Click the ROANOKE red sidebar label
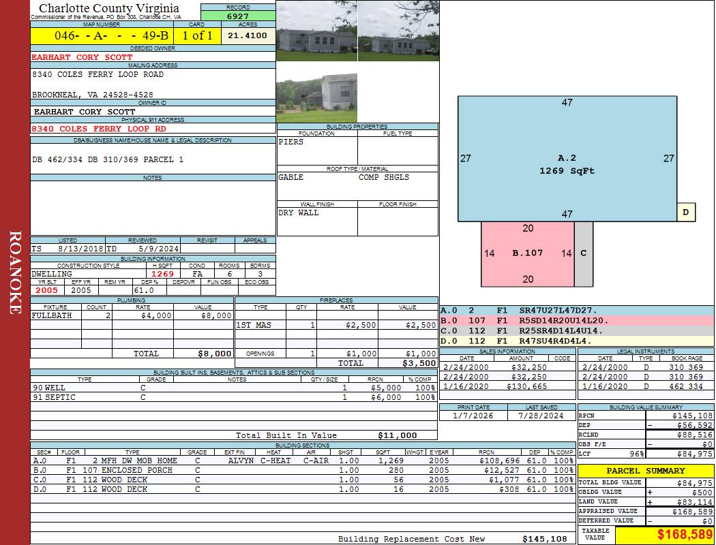The width and height of the screenshot is (716, 545). 15,272
